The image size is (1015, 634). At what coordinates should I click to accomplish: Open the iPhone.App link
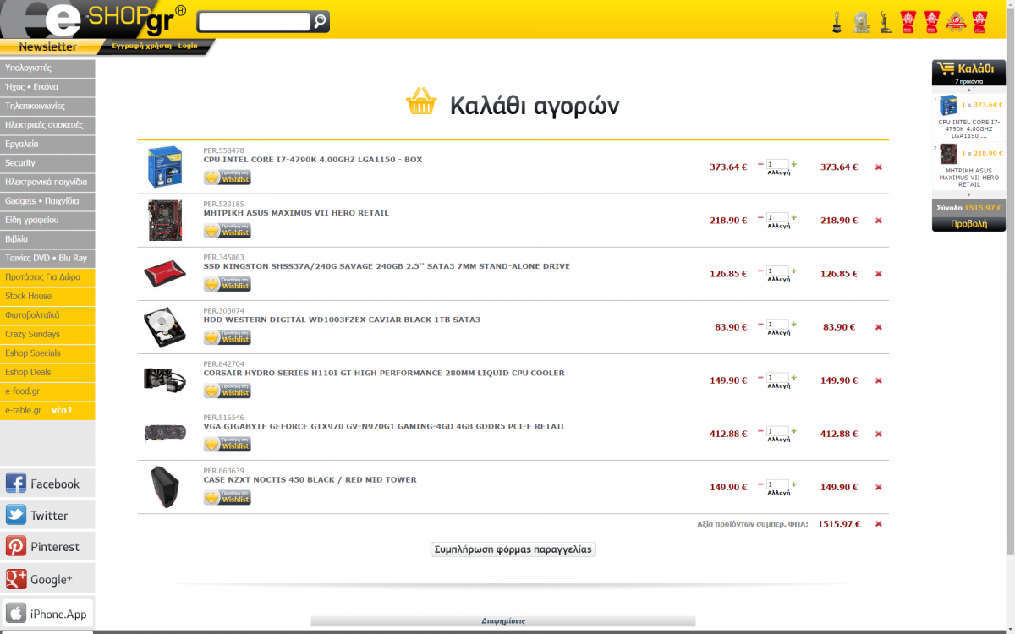tap(47, 614)
